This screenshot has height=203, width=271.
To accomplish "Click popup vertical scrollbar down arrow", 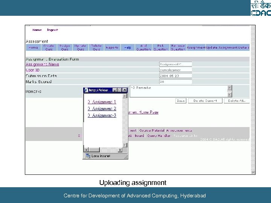I will pos(125,145).
